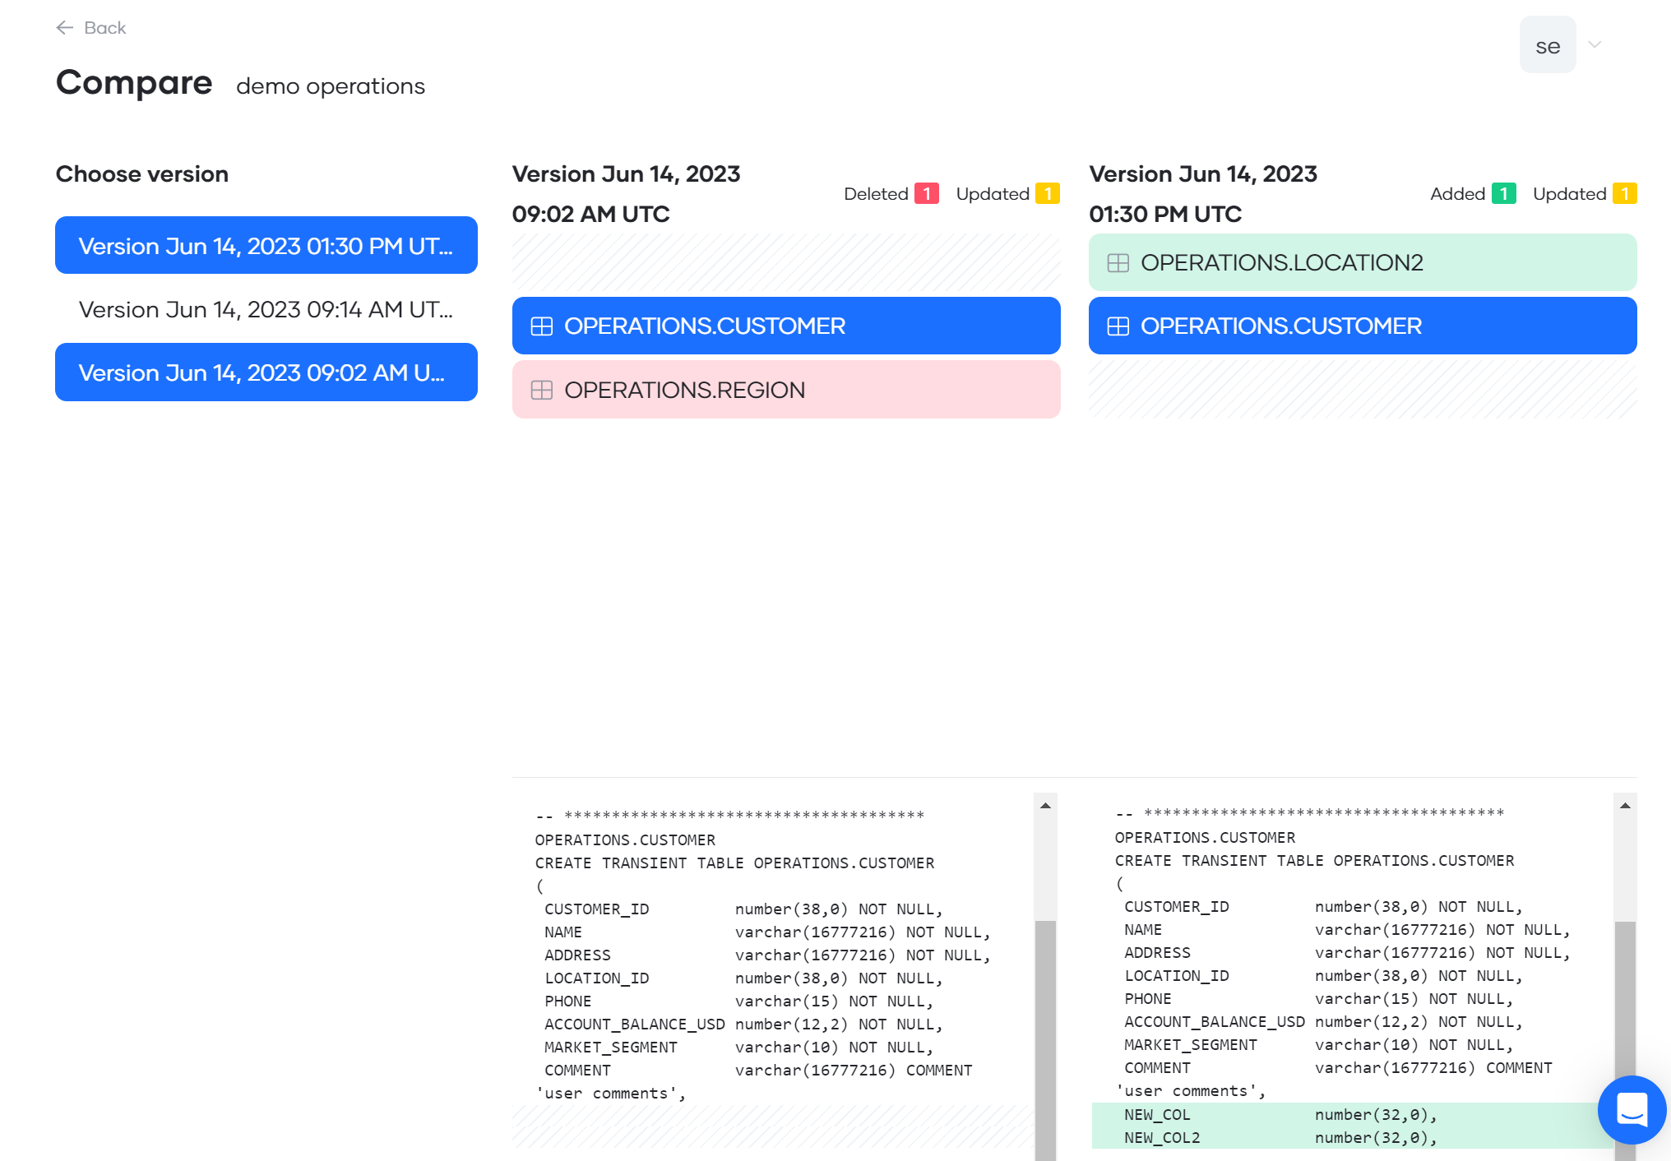Click the Updated badge in right column
Screen dimensions: 1671x1161
[x=1626, y=194]
